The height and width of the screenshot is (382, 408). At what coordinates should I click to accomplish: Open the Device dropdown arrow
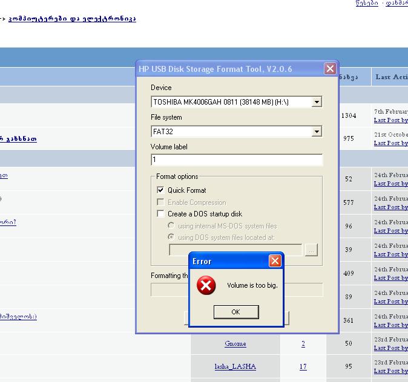(317, 102)
